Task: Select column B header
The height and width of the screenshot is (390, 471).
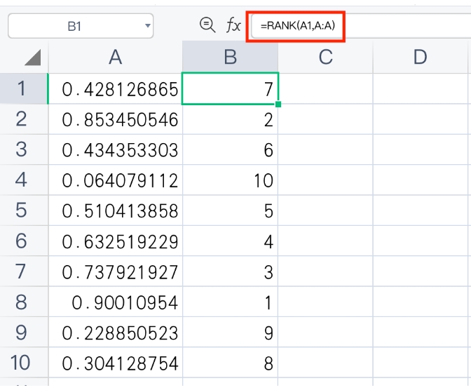Action: point(230,57)
